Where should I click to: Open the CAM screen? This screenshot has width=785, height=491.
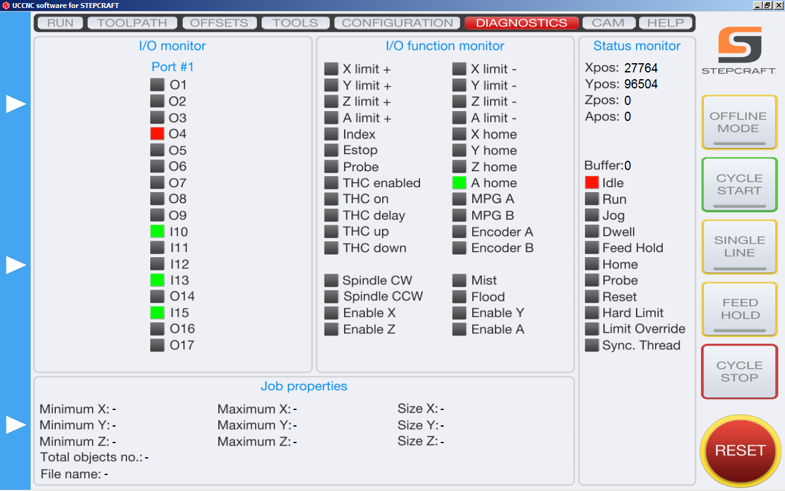608,23
